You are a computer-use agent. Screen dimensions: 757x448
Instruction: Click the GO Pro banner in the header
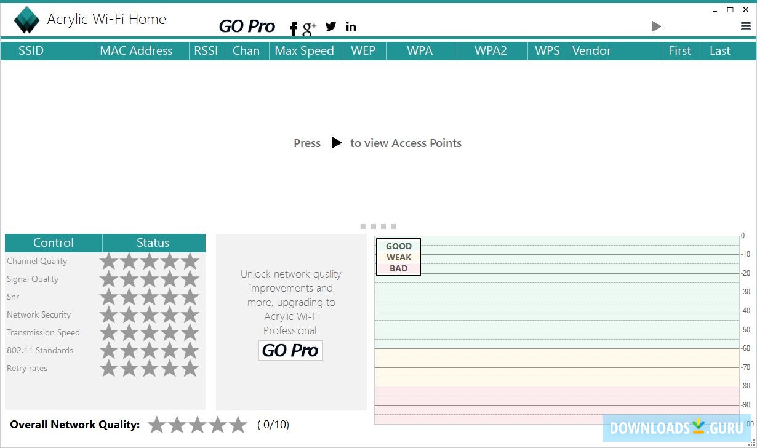coord(247,26)
